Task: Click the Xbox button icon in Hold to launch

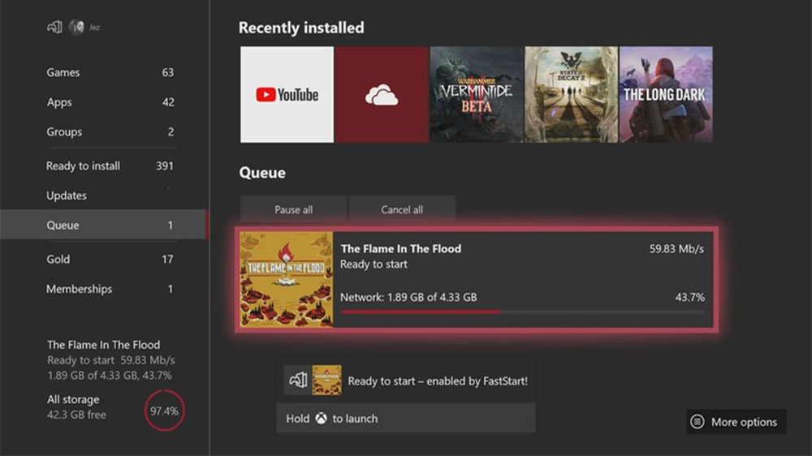Action: coord(321,418)
